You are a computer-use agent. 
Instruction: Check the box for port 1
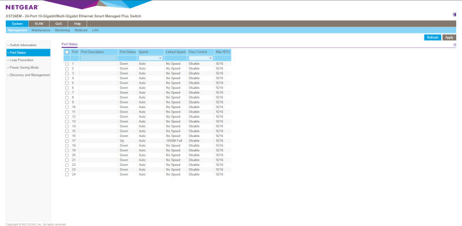pos(67,64)
